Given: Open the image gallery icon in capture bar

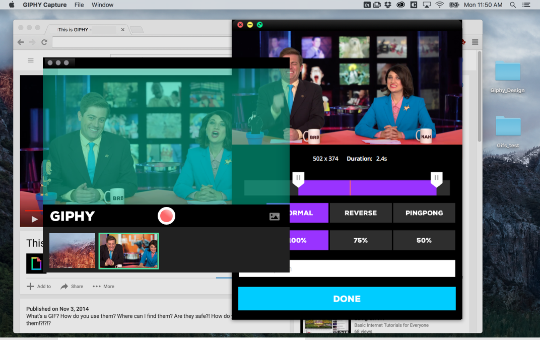Looking at the screenshot, I should click(275, 216).
